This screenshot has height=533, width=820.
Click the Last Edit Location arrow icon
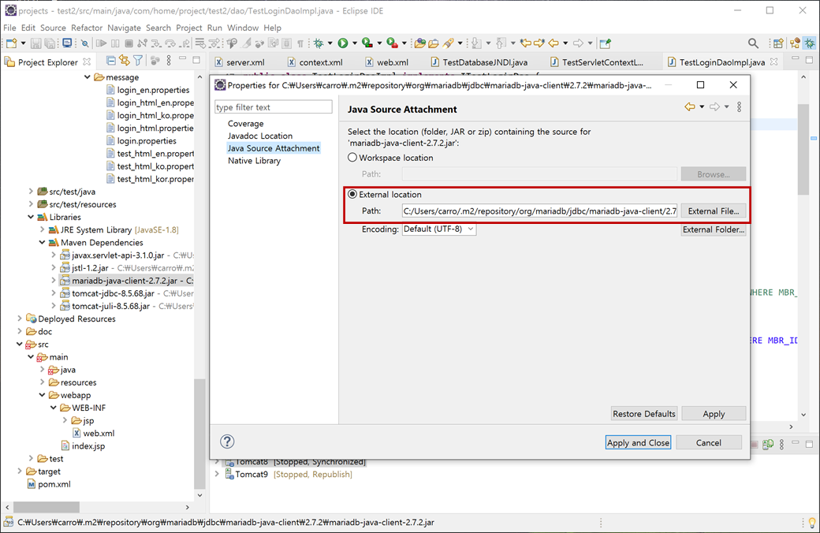(526, 43)
